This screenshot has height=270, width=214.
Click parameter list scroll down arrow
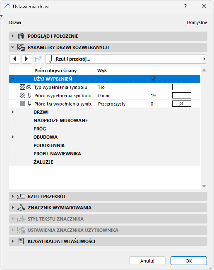coord(204,186)
